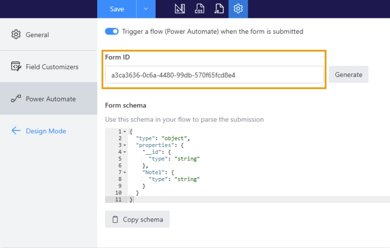Open the JS editor
This screenshot has width=390, height=248.
[219, 9]
